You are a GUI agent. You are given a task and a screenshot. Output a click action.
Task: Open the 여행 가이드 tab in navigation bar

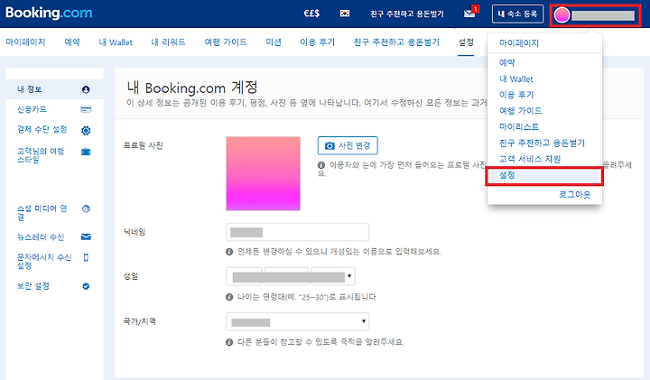tap(226, 42)
